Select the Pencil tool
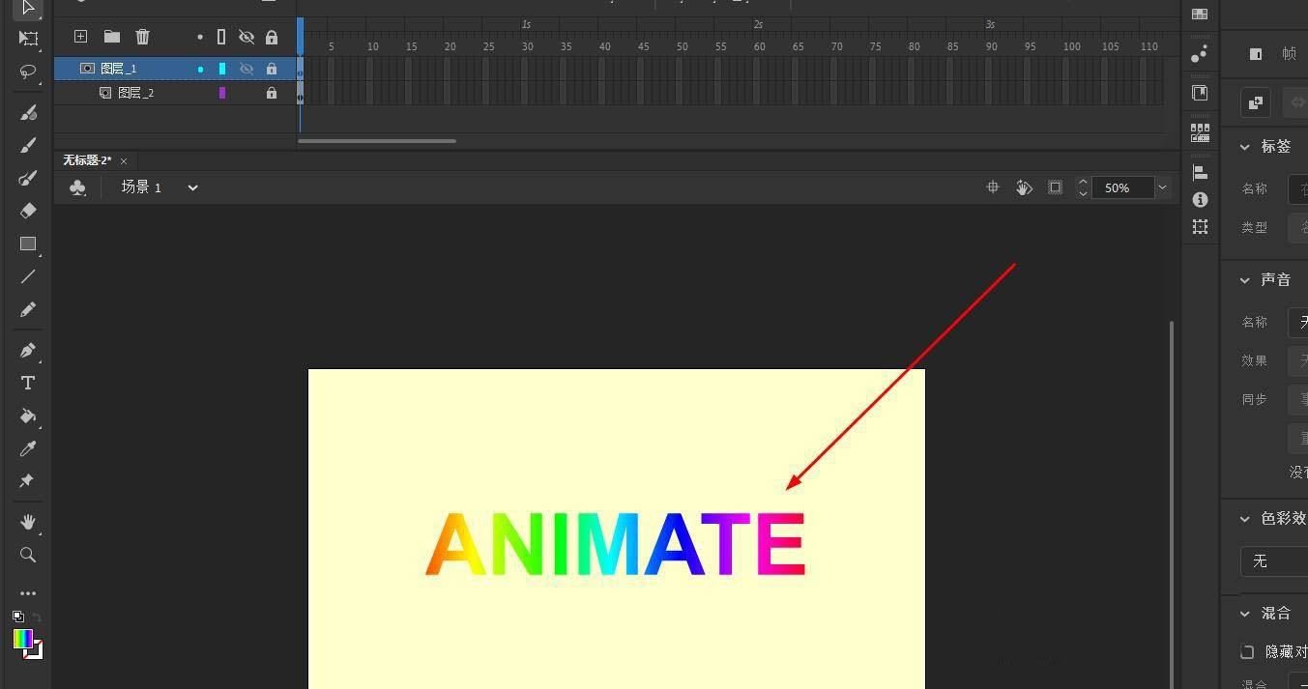Screen dimensions: 1308x689 (28, 309)
